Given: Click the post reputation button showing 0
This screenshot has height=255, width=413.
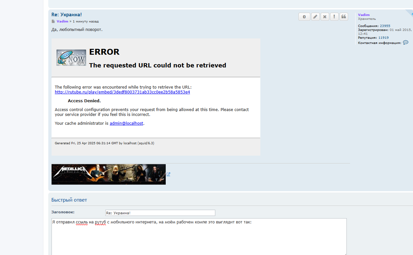Looking at the screenshot, I should tap(304, 17).
